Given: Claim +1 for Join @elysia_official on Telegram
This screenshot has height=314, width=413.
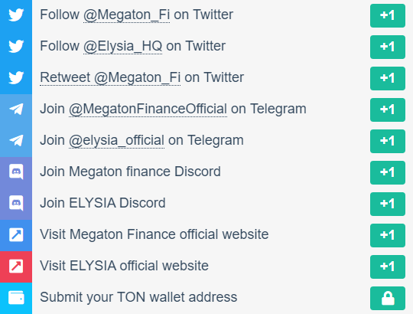Looking at the screenshot, I should coord(388,141).
